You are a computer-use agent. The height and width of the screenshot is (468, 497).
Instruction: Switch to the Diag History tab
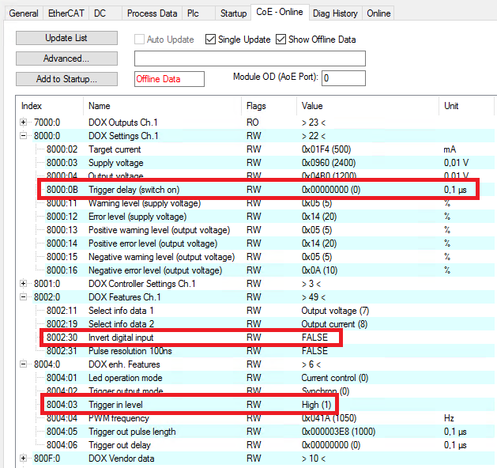[x=335, y=13]
